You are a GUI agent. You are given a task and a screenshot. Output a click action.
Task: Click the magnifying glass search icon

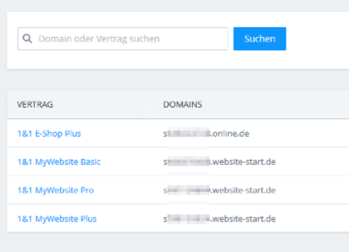pos(27,38)
